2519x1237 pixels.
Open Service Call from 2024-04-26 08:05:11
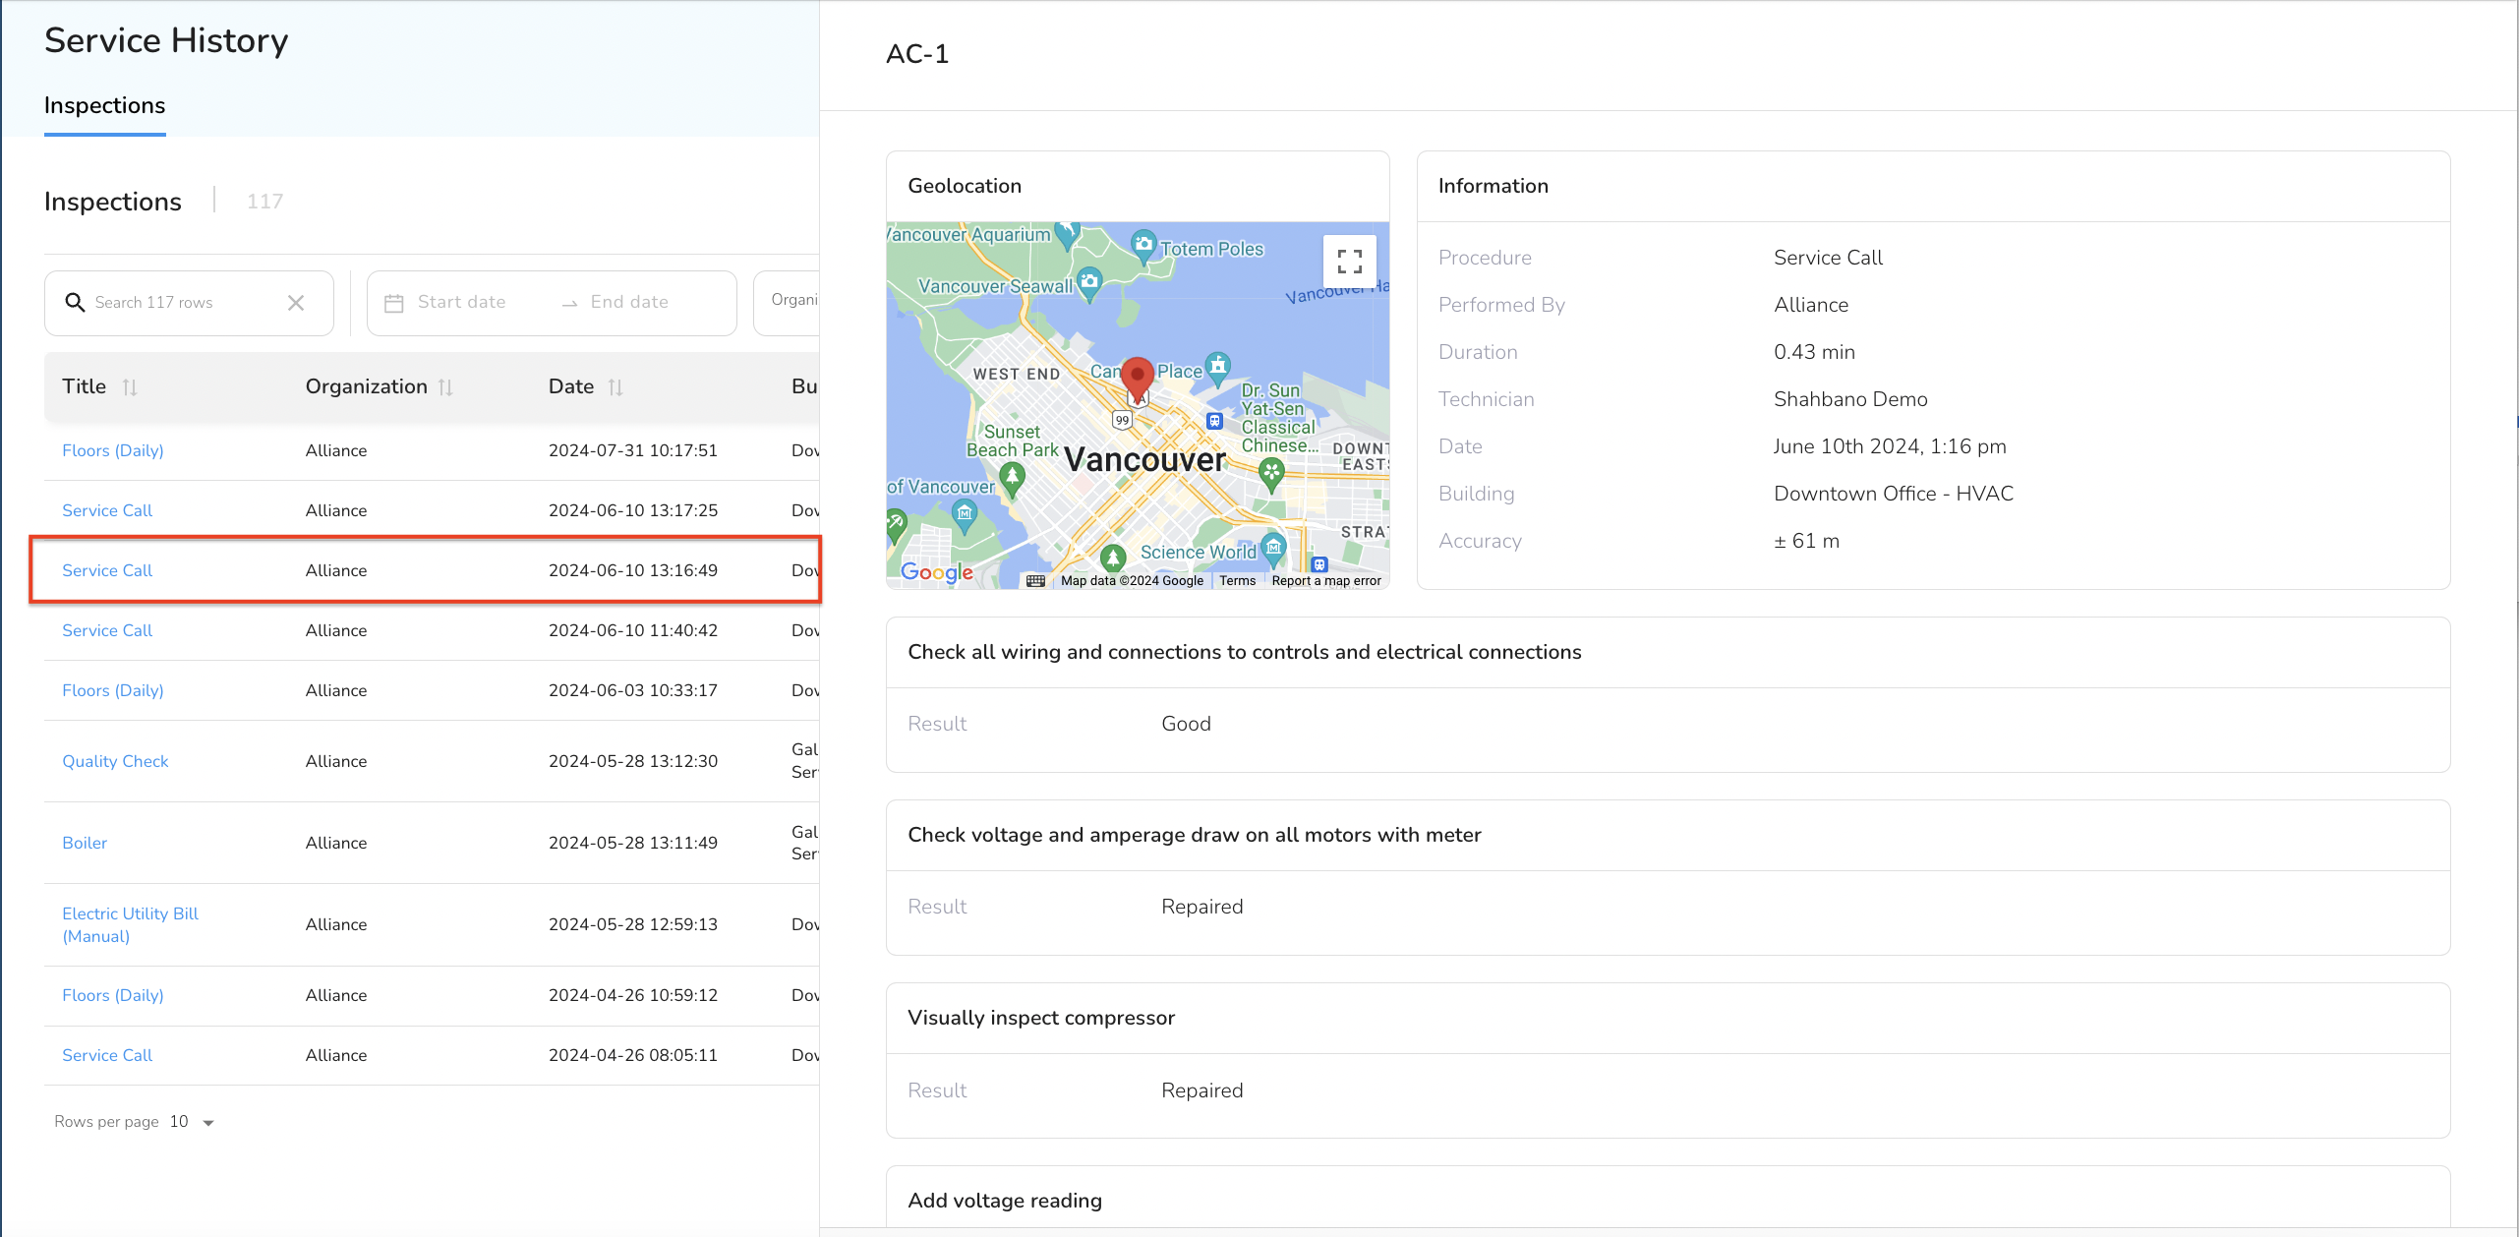coord(107,1055)
